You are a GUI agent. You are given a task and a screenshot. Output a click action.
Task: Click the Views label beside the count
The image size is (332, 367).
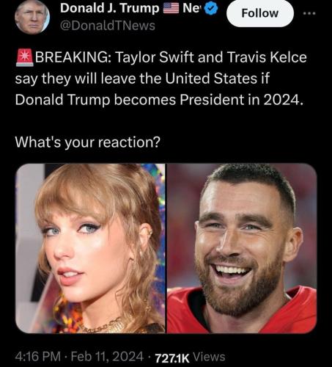pyautogui.click(x=209, y=357)
